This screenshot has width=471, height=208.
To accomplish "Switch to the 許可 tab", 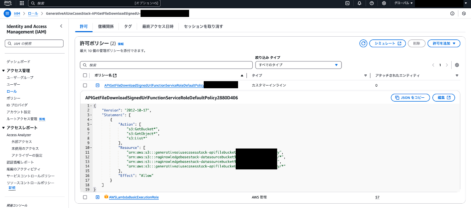I will tap(84, 26).
